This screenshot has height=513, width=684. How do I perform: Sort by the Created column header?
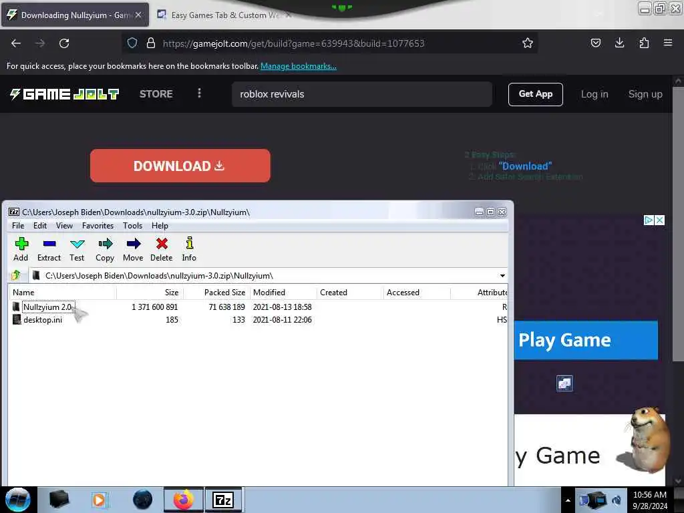point(350,293)
